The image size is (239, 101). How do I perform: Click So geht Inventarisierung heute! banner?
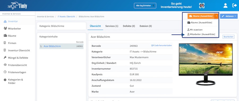pyautogui.click(x=176, y=5)
